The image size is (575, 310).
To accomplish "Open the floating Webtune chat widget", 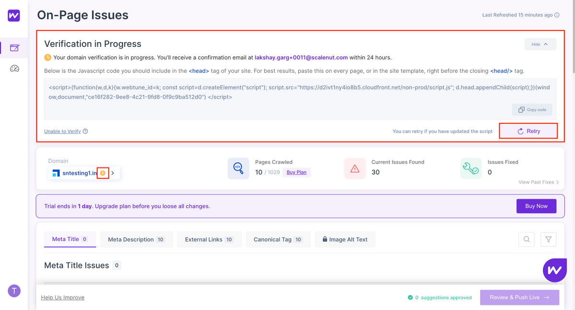I will pyautogui.click(x=555, y=270).
